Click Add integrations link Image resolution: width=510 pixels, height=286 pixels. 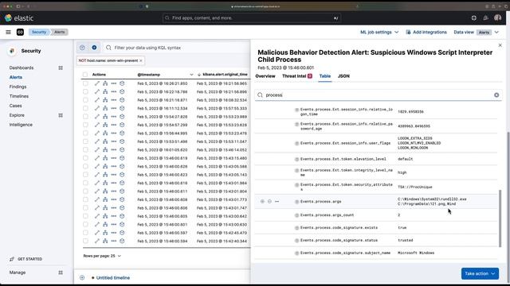coord(426,32)
